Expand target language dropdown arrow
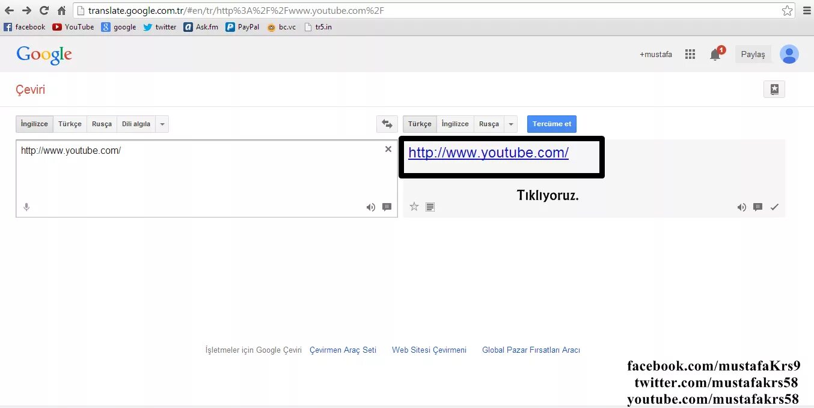 point(511,124)
